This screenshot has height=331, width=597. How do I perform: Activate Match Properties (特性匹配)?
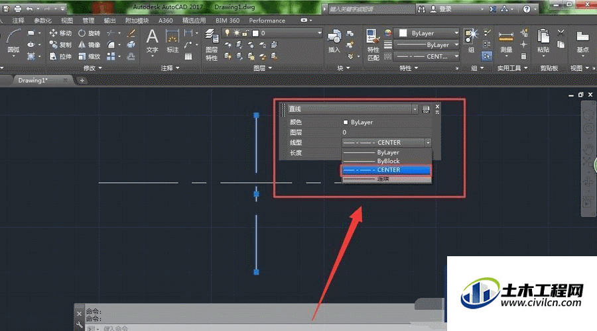point(373,45)
